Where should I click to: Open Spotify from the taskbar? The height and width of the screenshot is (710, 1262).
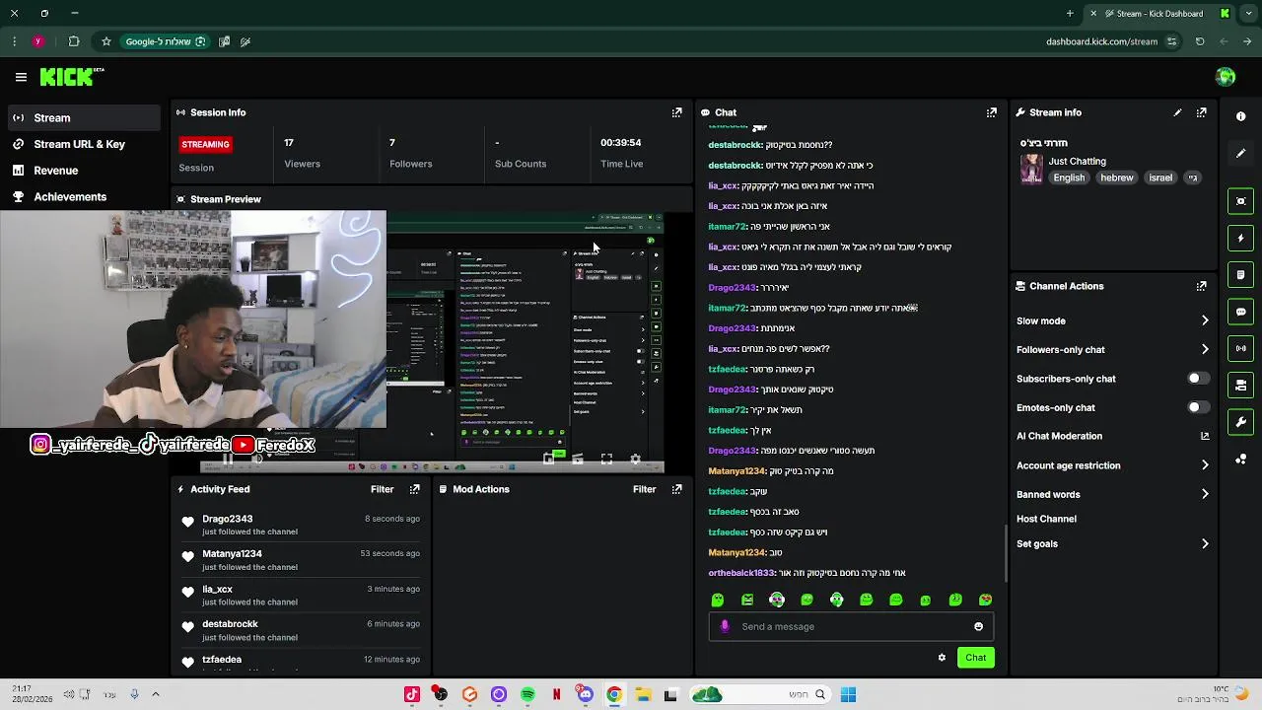point(527,695)
